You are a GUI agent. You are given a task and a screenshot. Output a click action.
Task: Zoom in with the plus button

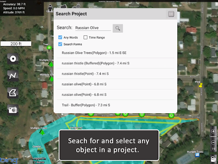pos(213,131)
